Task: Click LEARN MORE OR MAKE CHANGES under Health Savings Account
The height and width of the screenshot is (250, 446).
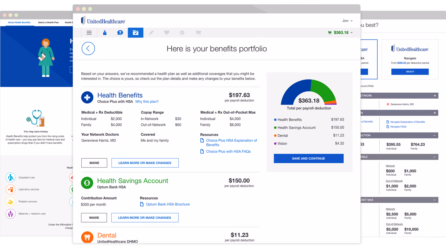Action: click(x=145, y=218)
